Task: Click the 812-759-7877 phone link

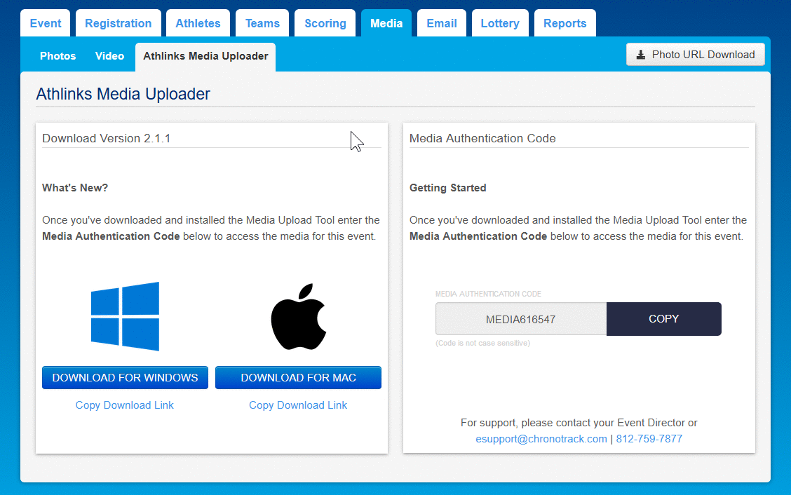Action: click(x=649, y=439)
